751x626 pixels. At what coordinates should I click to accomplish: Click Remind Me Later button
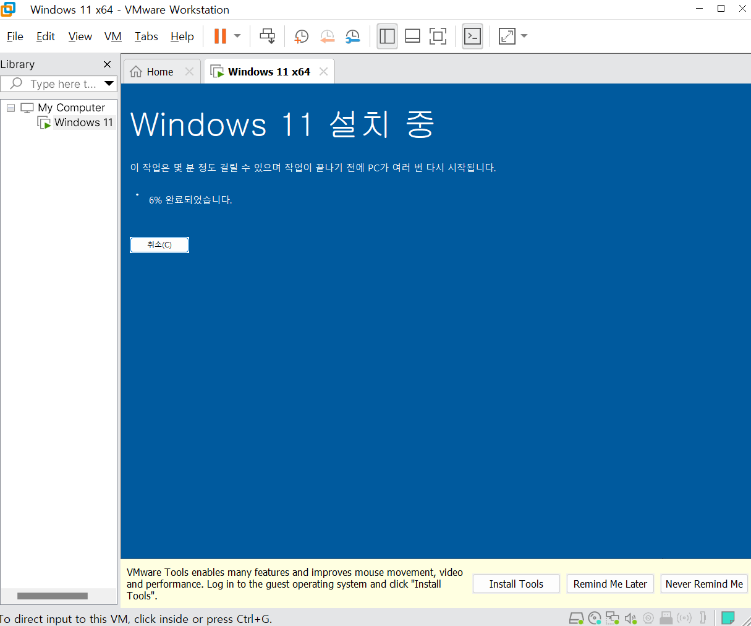click(610, 584)
